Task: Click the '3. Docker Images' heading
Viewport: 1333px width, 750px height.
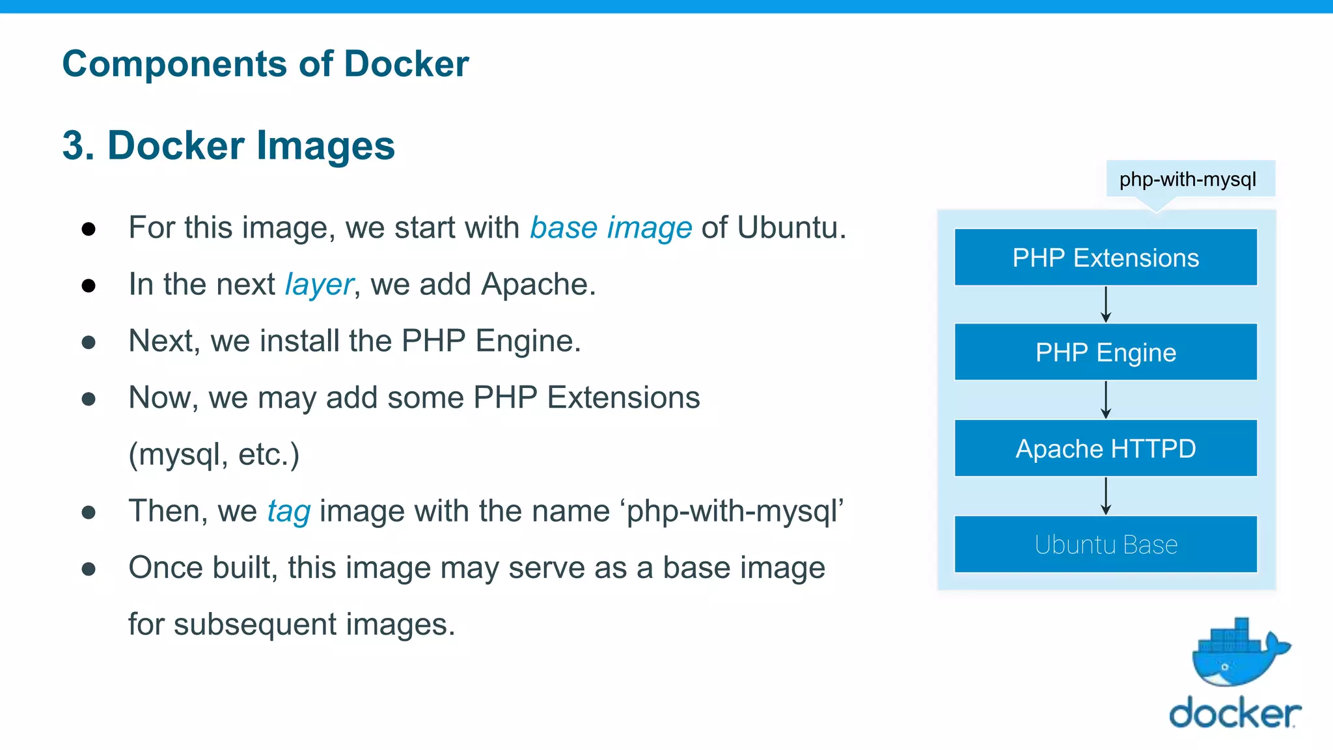Action: coord(228,145)
